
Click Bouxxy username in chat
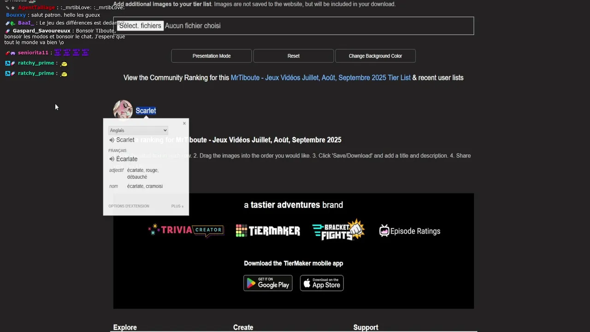[x=16, y=15]
